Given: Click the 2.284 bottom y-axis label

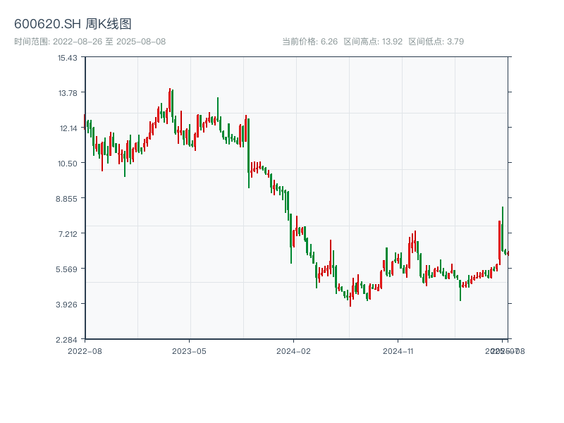Looking at the screenshot, I should 68,339.
